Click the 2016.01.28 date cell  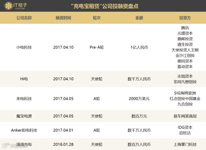coord(63,144)
